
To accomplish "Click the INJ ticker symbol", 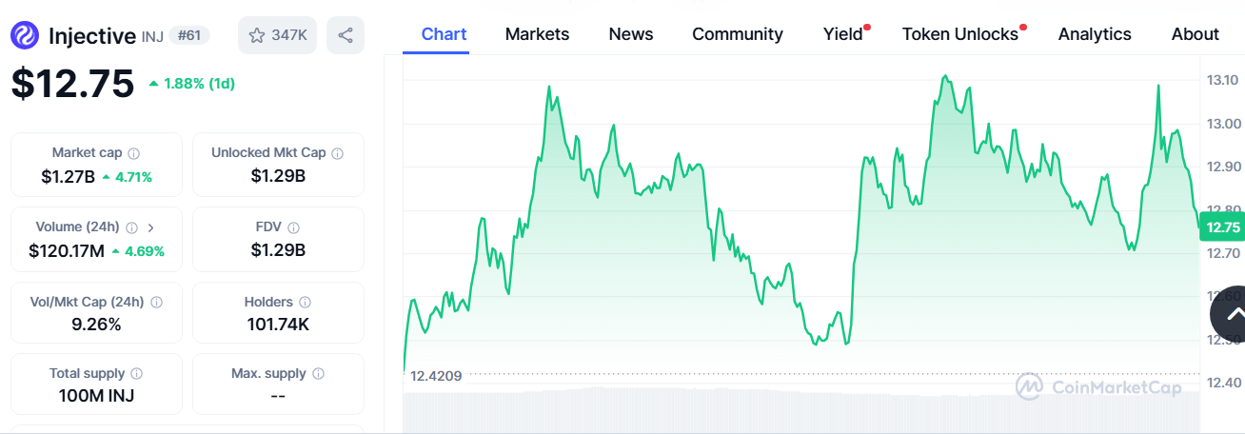I will point(152,37).
